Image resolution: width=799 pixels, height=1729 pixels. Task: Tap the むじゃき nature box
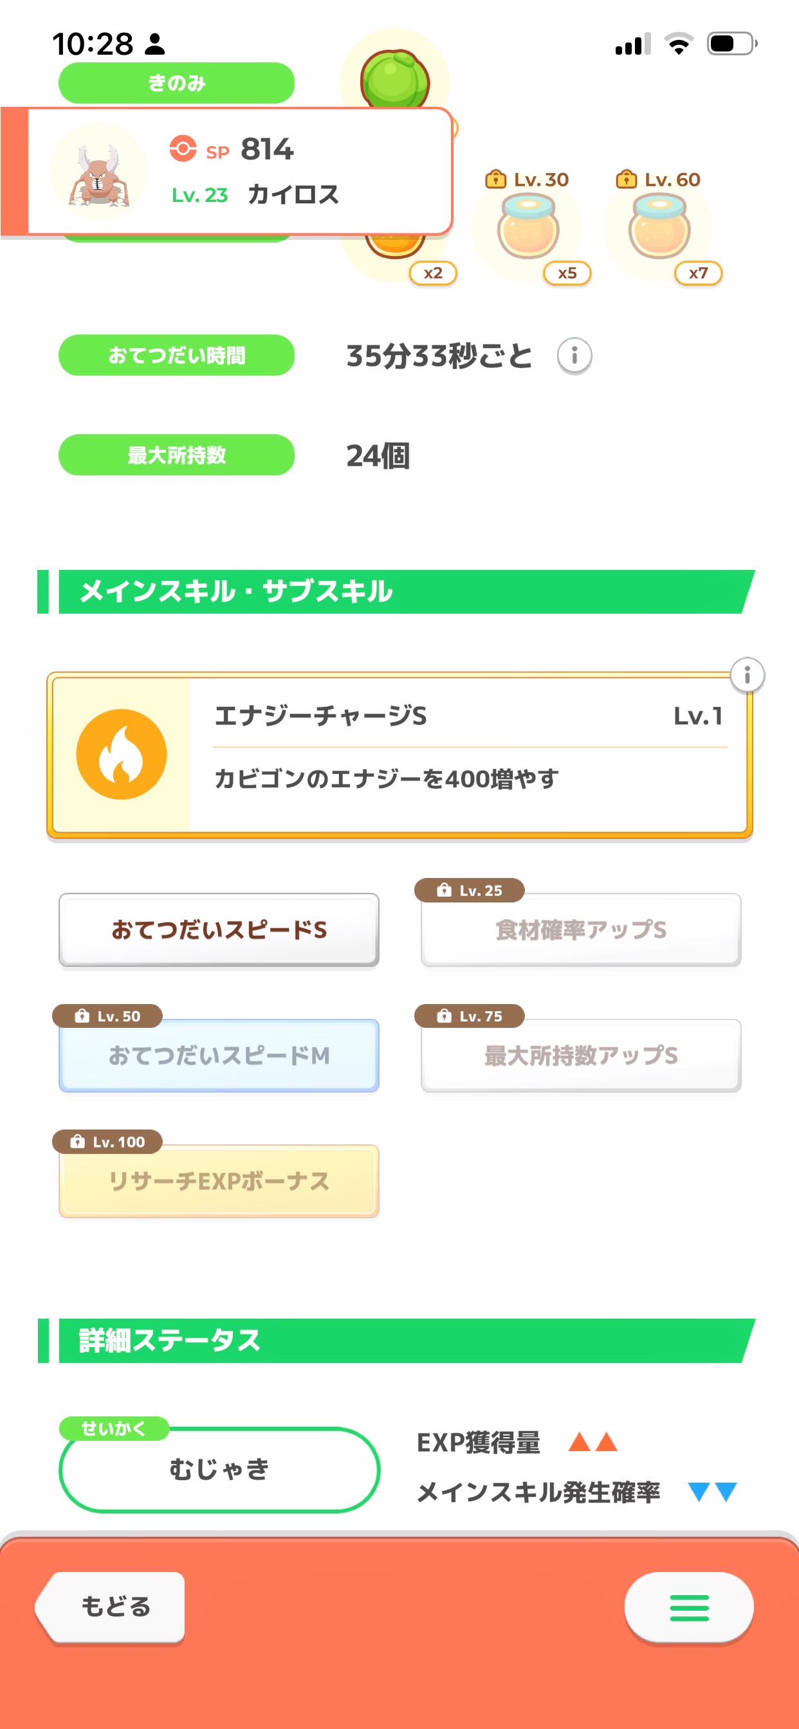point(219,1470)
